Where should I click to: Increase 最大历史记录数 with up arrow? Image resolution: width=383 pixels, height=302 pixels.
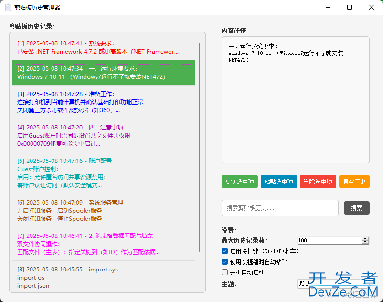pos(365,239)
